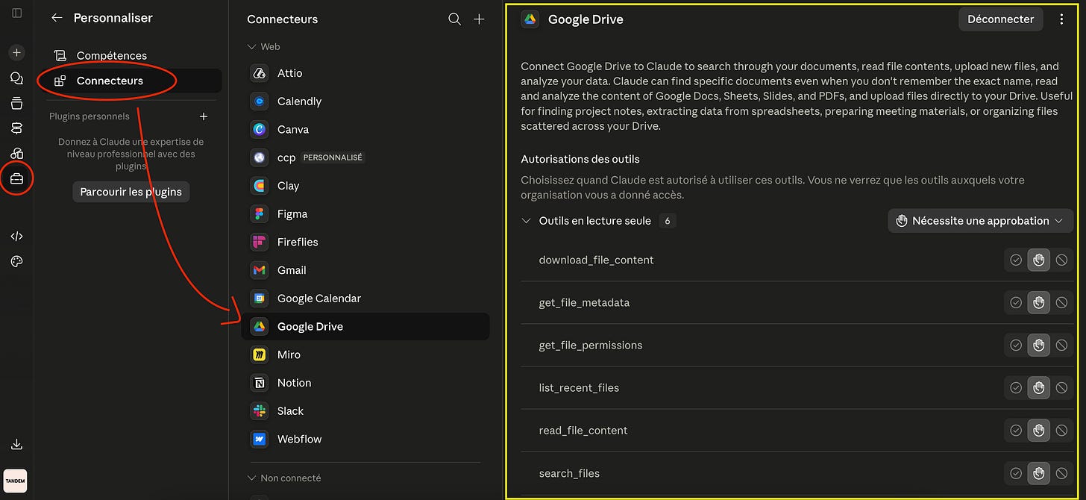
Task: Open the chats bubble icon in sidebar
Action: tap(16, 78)
